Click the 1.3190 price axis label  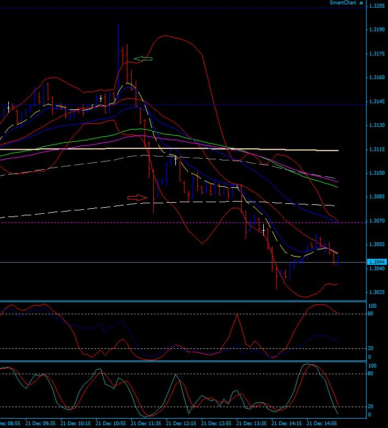click(x=377, y=30)
